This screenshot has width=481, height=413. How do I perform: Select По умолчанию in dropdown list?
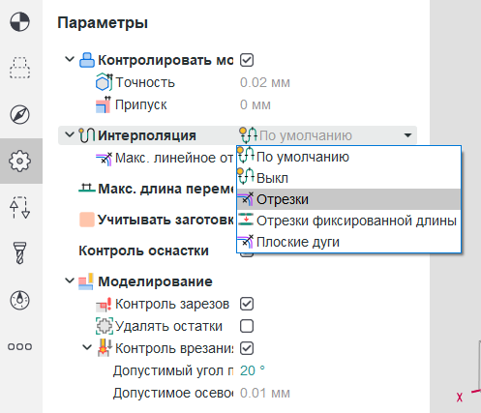click(x=348, y=157)
